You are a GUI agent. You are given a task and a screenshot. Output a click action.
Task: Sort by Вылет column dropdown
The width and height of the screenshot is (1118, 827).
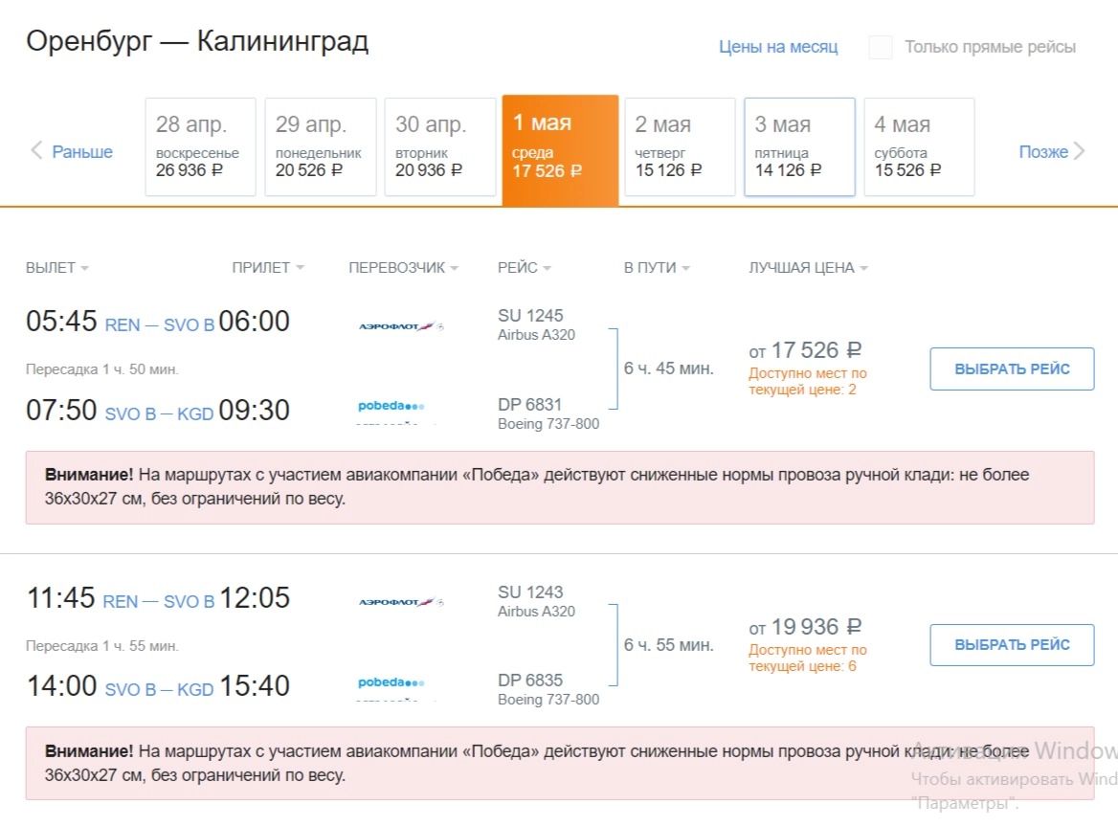click(x=57, y=268)
